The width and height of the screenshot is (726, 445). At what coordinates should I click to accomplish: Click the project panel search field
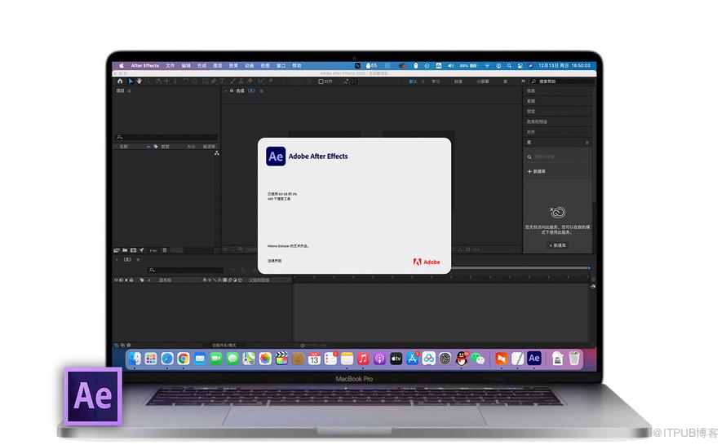point(166,138)
